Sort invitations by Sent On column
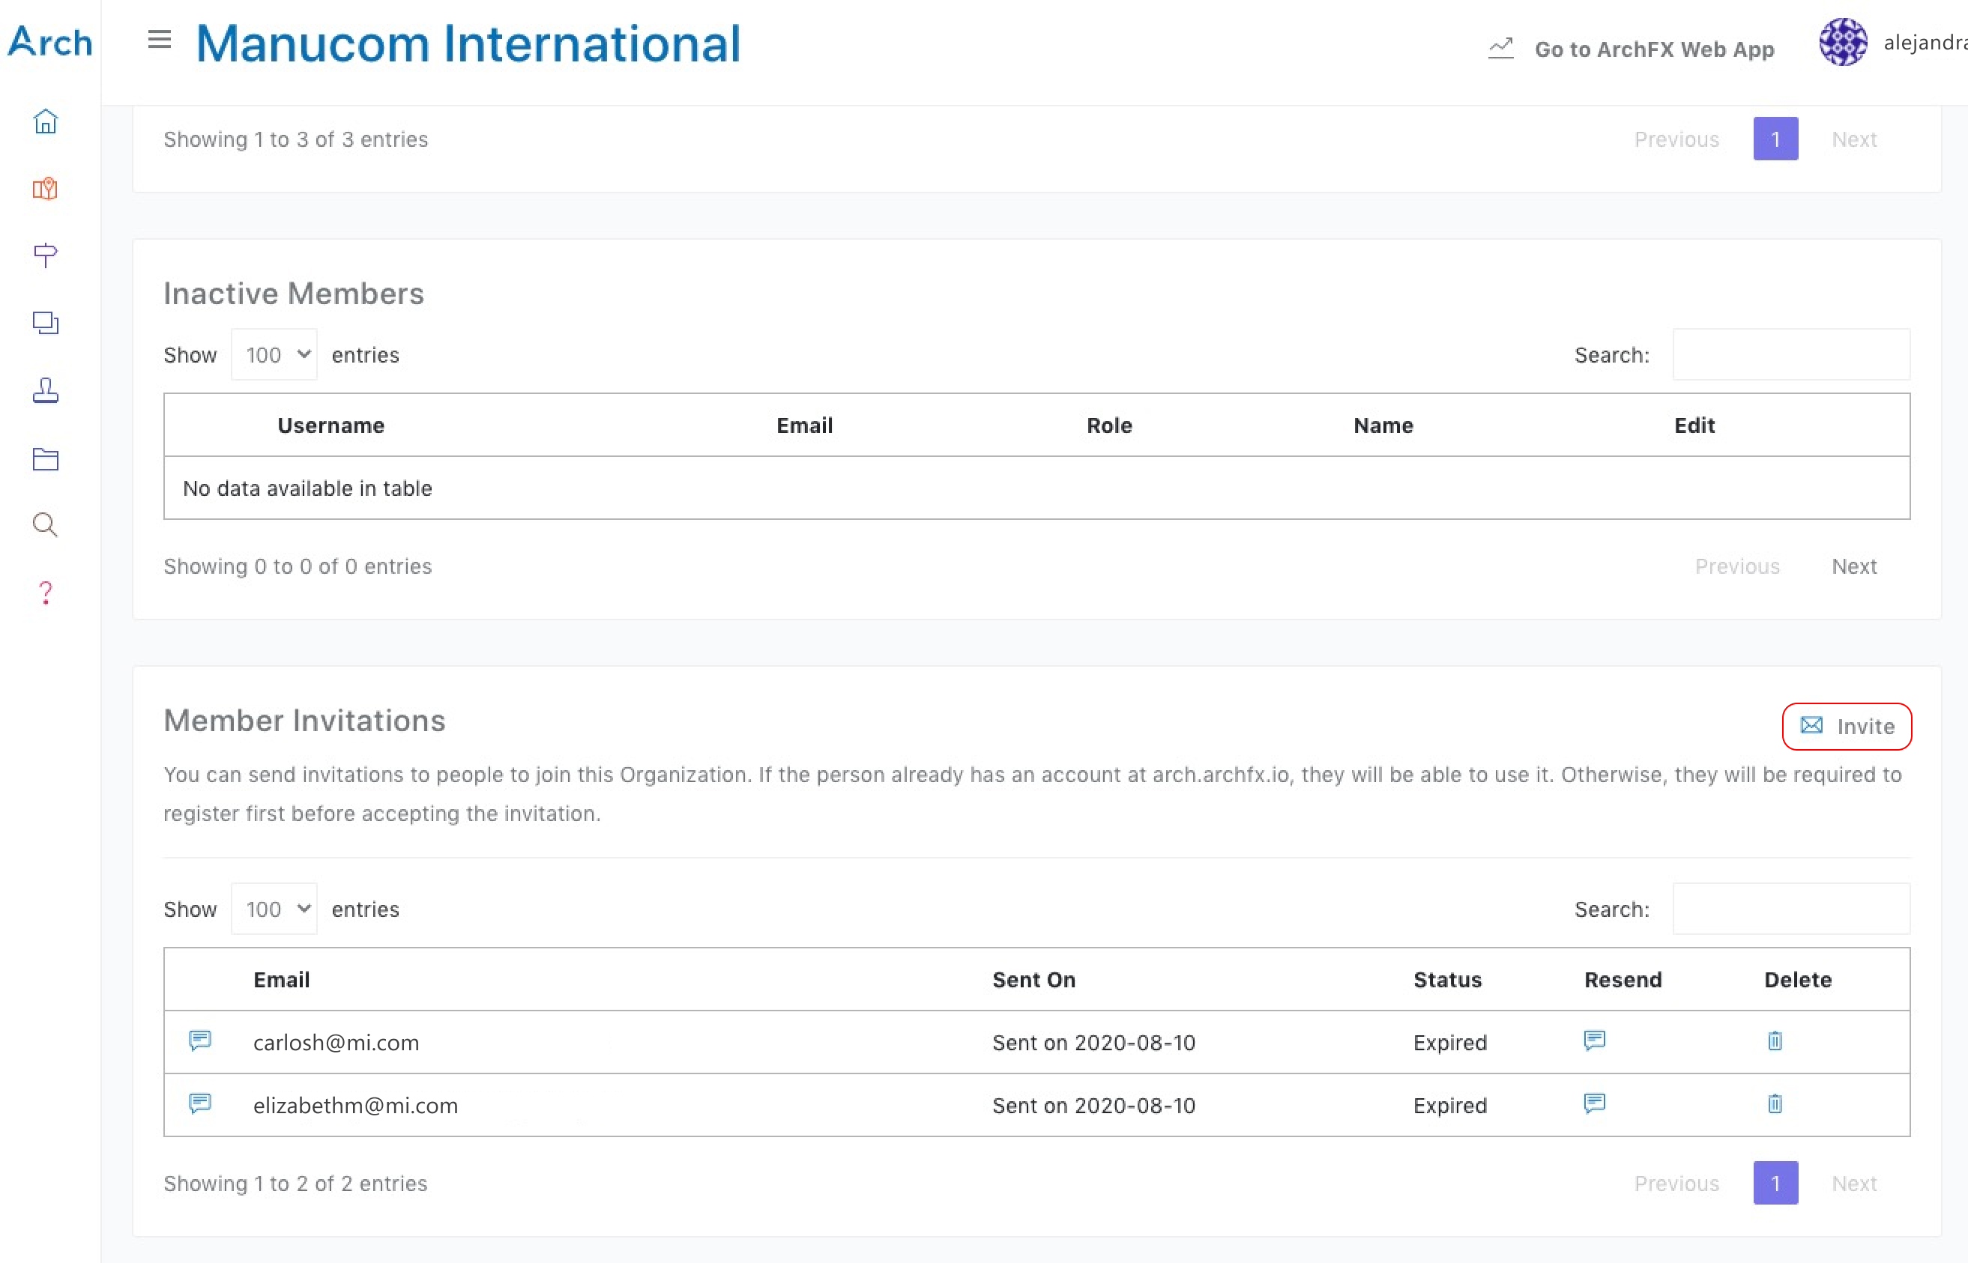1968x1263 pixels. click(x=1033, y=979)
